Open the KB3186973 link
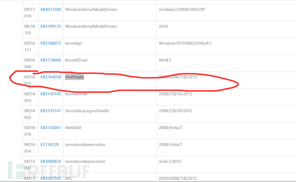The width and height of the screenshot is (296, 182). 51,43
